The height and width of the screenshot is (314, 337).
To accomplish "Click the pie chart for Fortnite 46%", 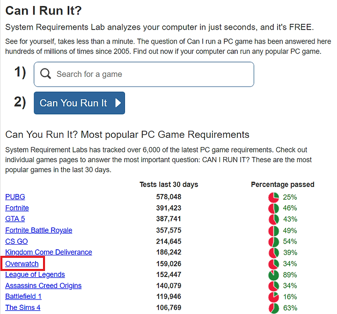I will click(x=273, y=208).
